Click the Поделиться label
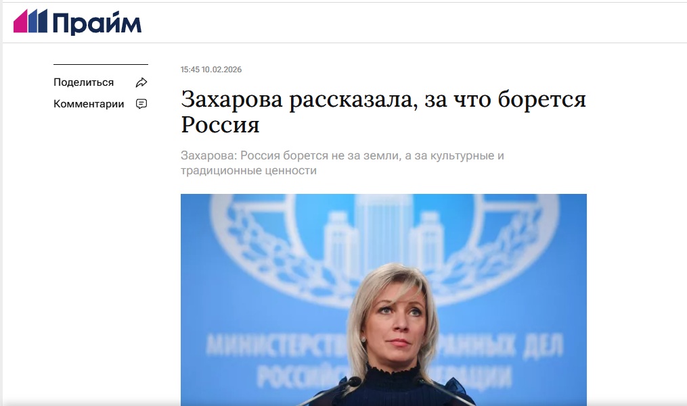The image size is (687, 406). 84,82
